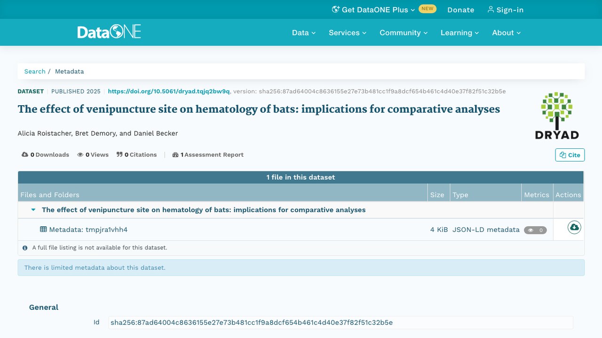Screen dimensions: 602x338
Task: Open the Get DataONE Plus dropdown
Action: [373, 10]
